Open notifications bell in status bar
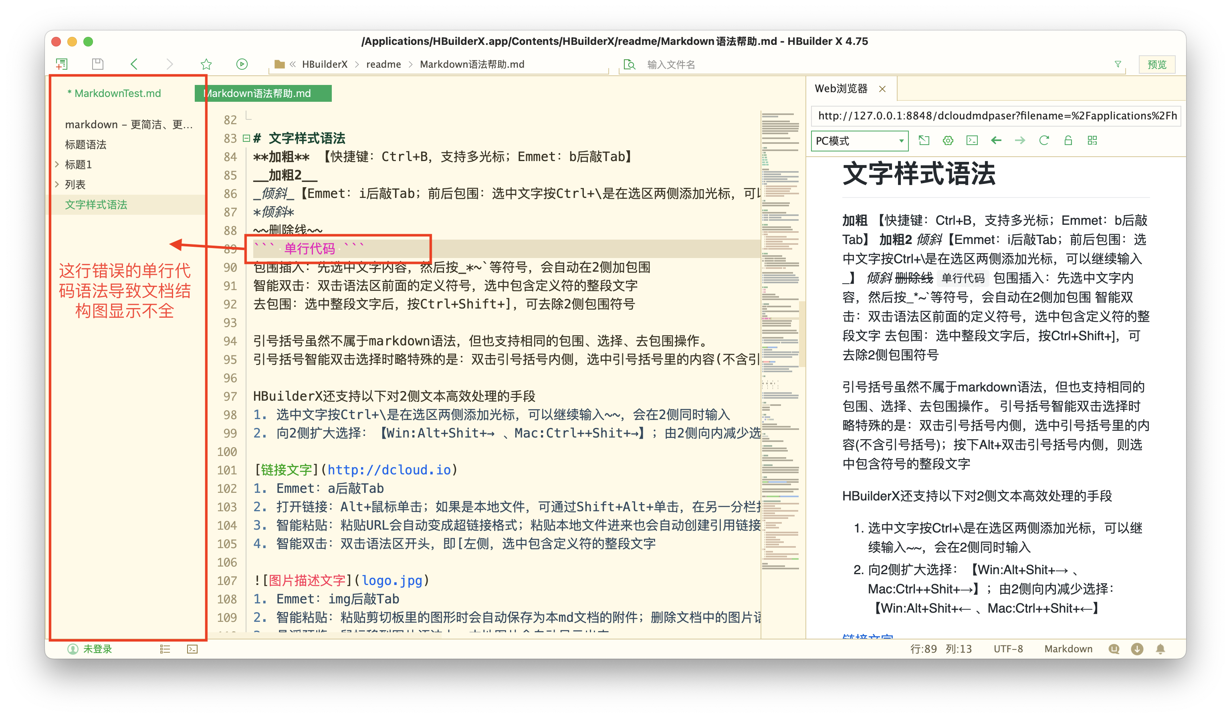Screen dimensions: 1231x718 click(x=1160, y=649)
